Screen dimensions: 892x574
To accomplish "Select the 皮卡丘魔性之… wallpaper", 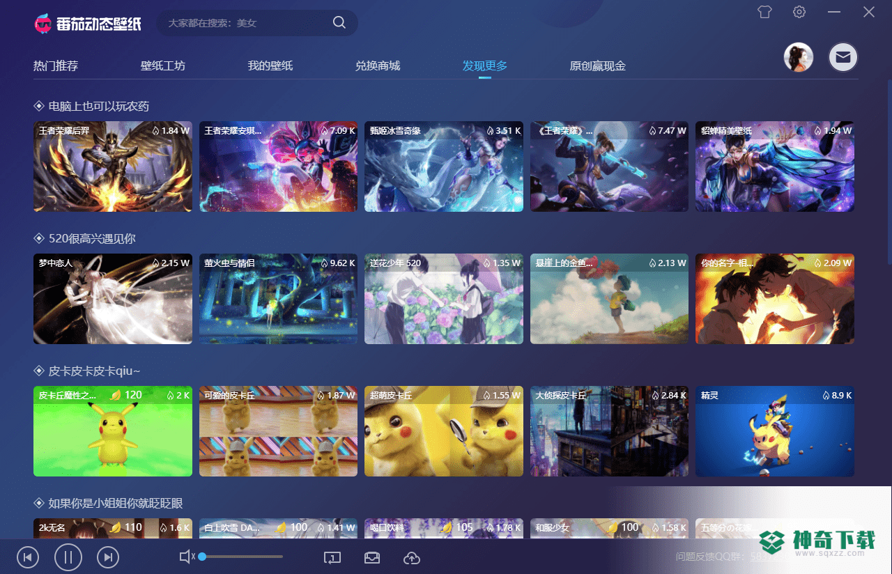I will click(113, 431).
